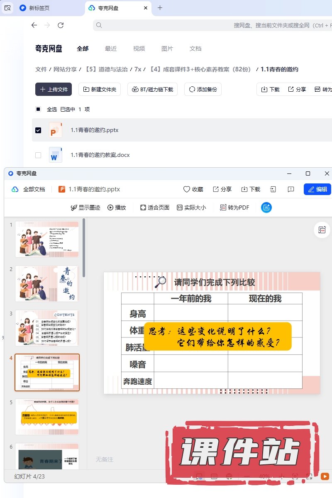The height and width of the screenshot is (498, 332).
Task: Open the 图片 tab
Action: [167, 49]
